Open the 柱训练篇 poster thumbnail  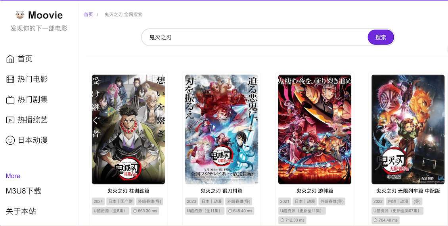[x=128, y=129]
